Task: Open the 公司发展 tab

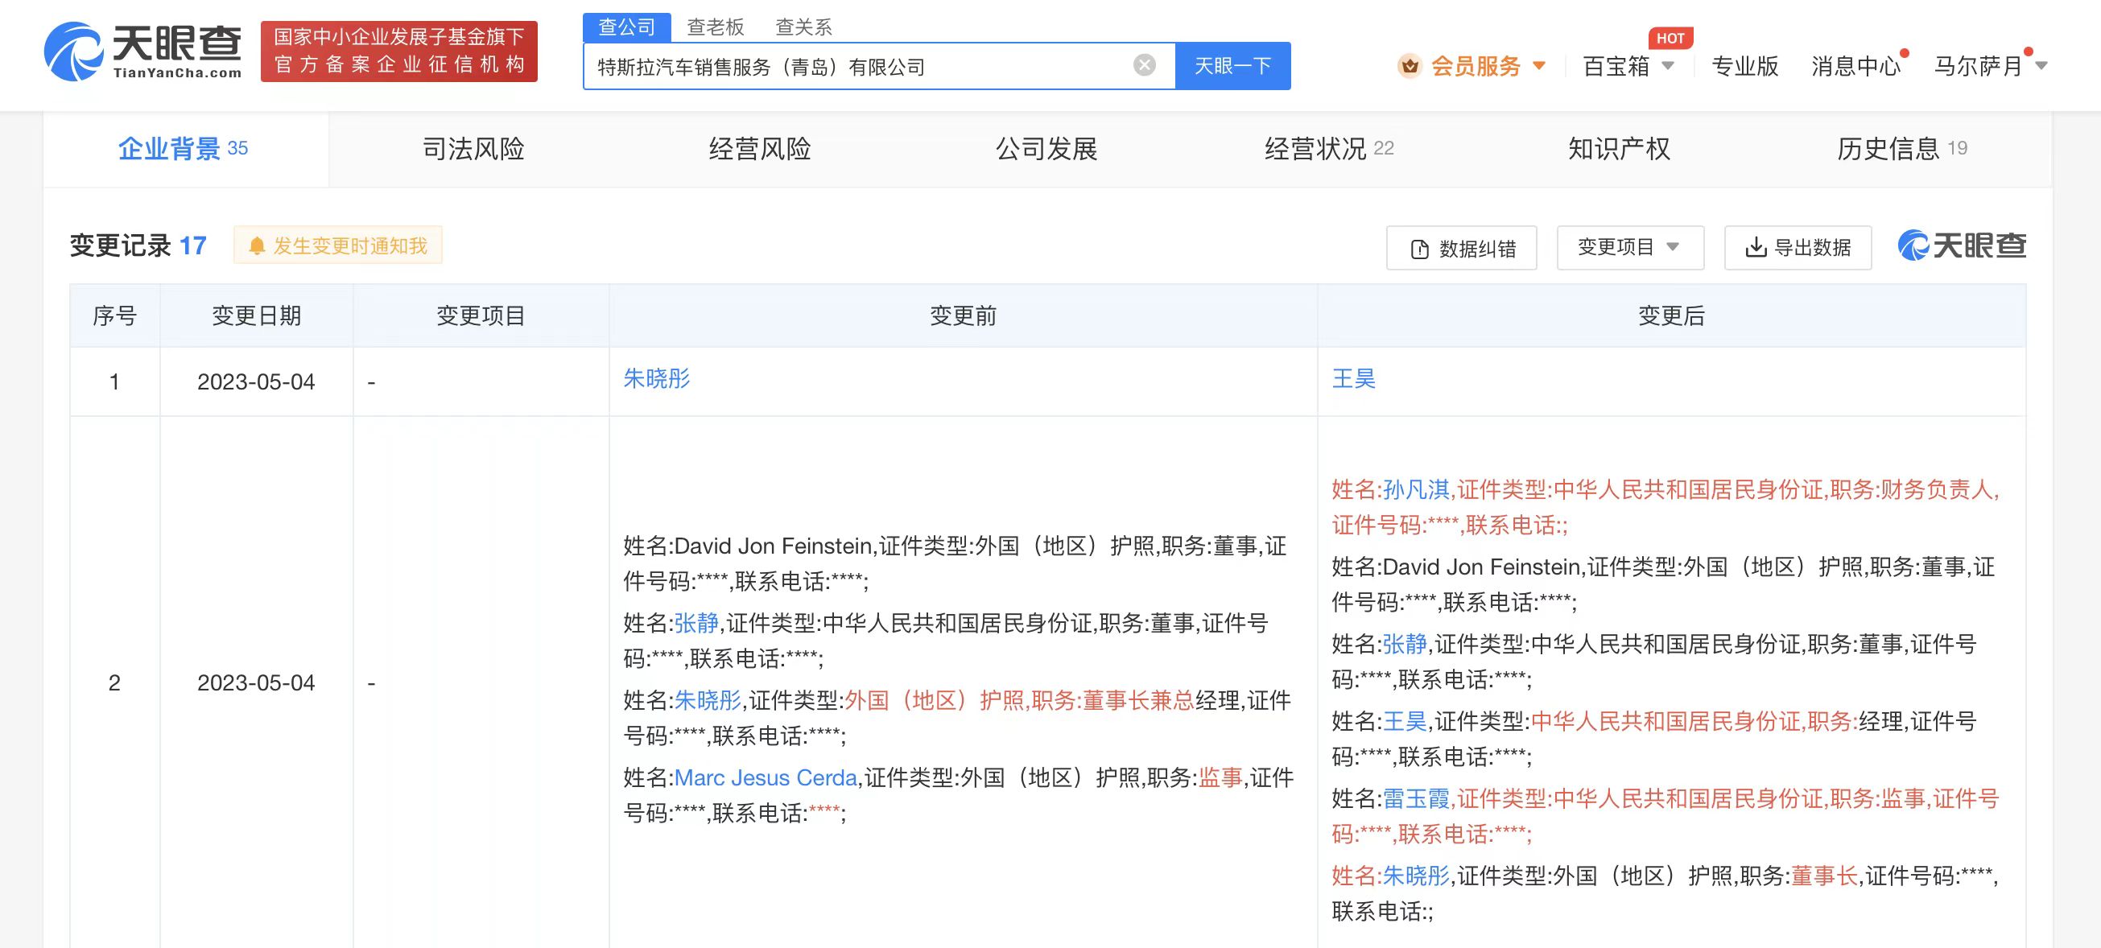Action: pyautogui.click(x=1046, y=148)
